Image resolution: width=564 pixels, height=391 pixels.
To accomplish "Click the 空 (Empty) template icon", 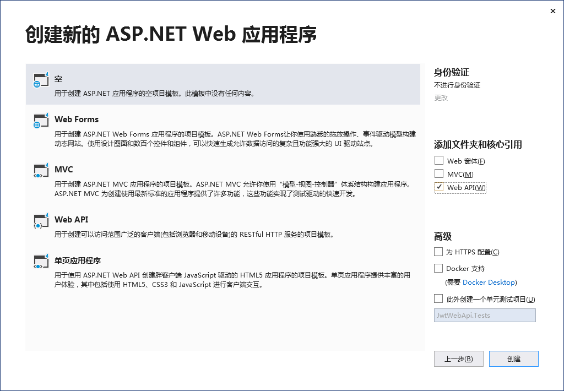I will (41, 80).
